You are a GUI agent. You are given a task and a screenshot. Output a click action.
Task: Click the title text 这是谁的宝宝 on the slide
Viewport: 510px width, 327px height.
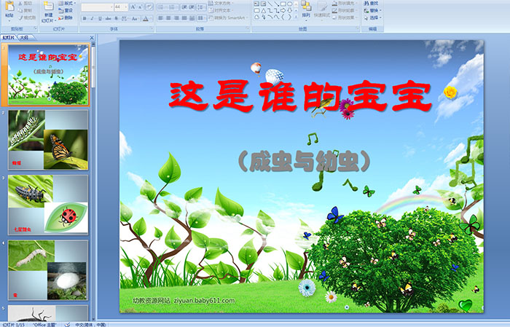[300, 97]
